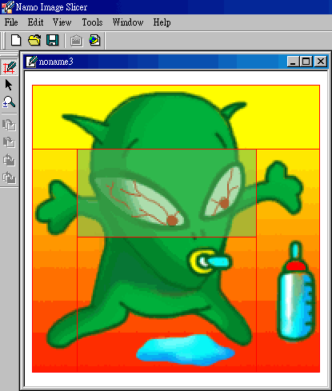Open the Window menu

click(128, 22)
